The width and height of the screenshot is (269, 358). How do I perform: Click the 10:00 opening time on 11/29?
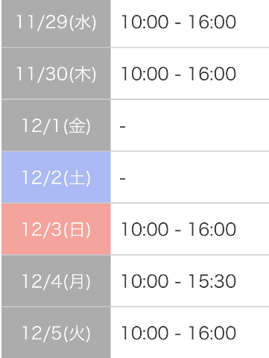tap(145, 22)
